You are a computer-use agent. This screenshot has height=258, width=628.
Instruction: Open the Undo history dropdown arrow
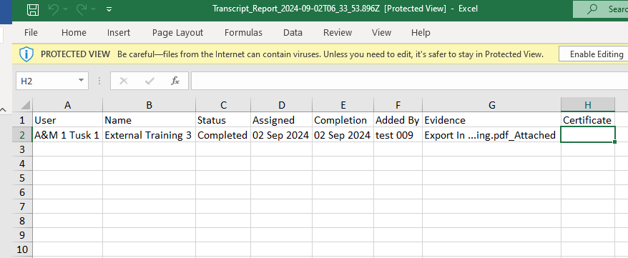[x=66, y=9]
